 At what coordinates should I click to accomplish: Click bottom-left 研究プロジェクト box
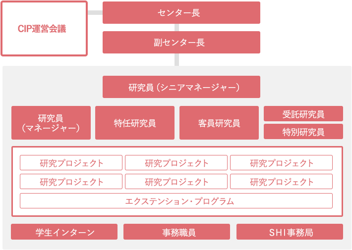pos(71,182)
